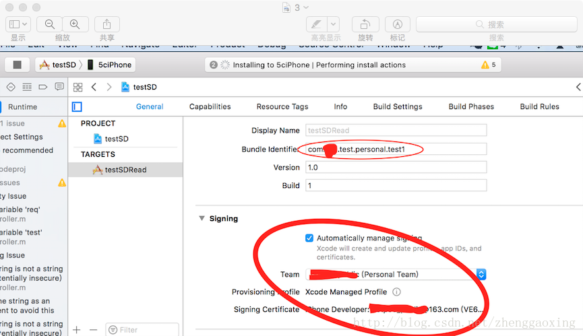Go back in the editor history
The width and height of the screenshot is (583, 336).
(x=94, y=87)
